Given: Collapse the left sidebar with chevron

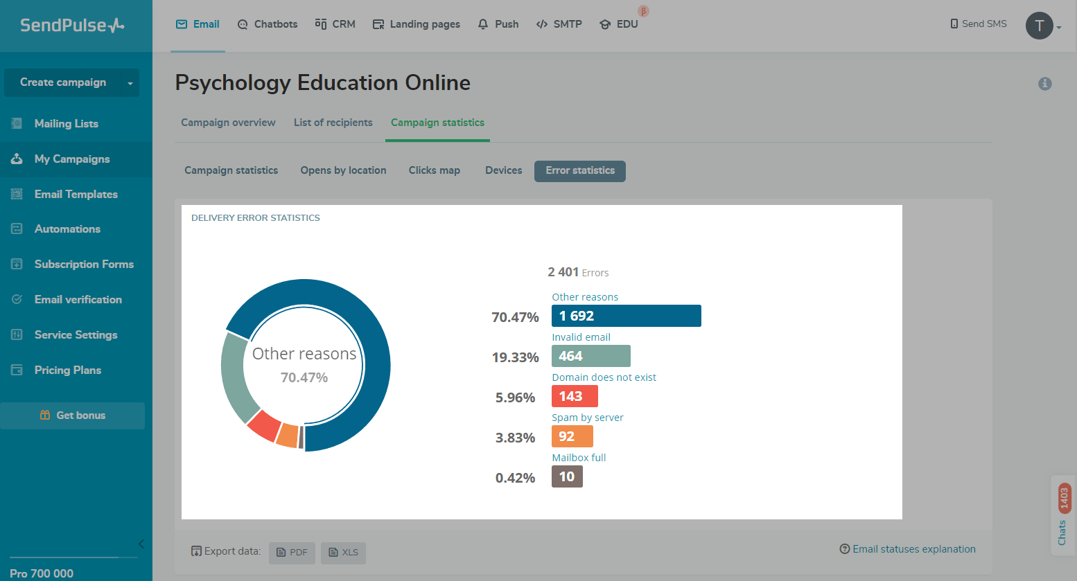Looking at the screenshot, I should coord(141,544).
